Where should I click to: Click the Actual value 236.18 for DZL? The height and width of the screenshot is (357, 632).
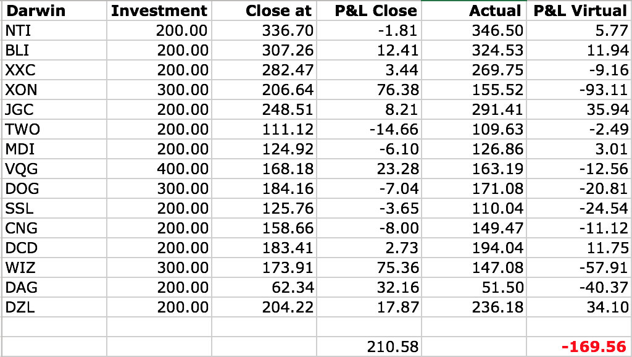point(497,308)
